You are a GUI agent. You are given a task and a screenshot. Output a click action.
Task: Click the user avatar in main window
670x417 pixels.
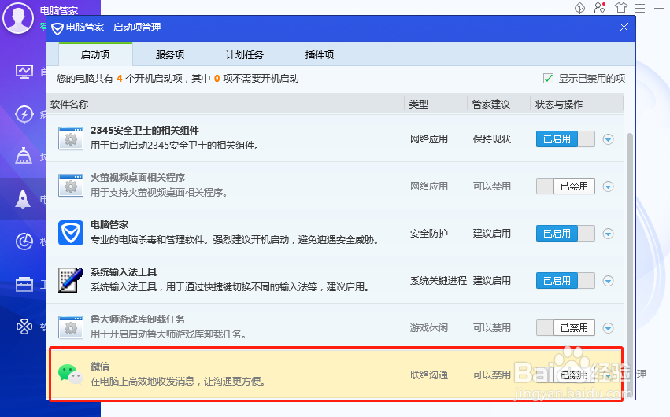tap(18, 17)
